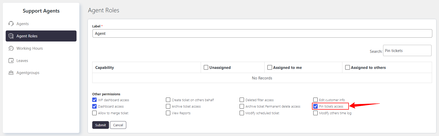Uncheck Pin tickets access
This screenshot has height=136, width=439.
point(316,106)
